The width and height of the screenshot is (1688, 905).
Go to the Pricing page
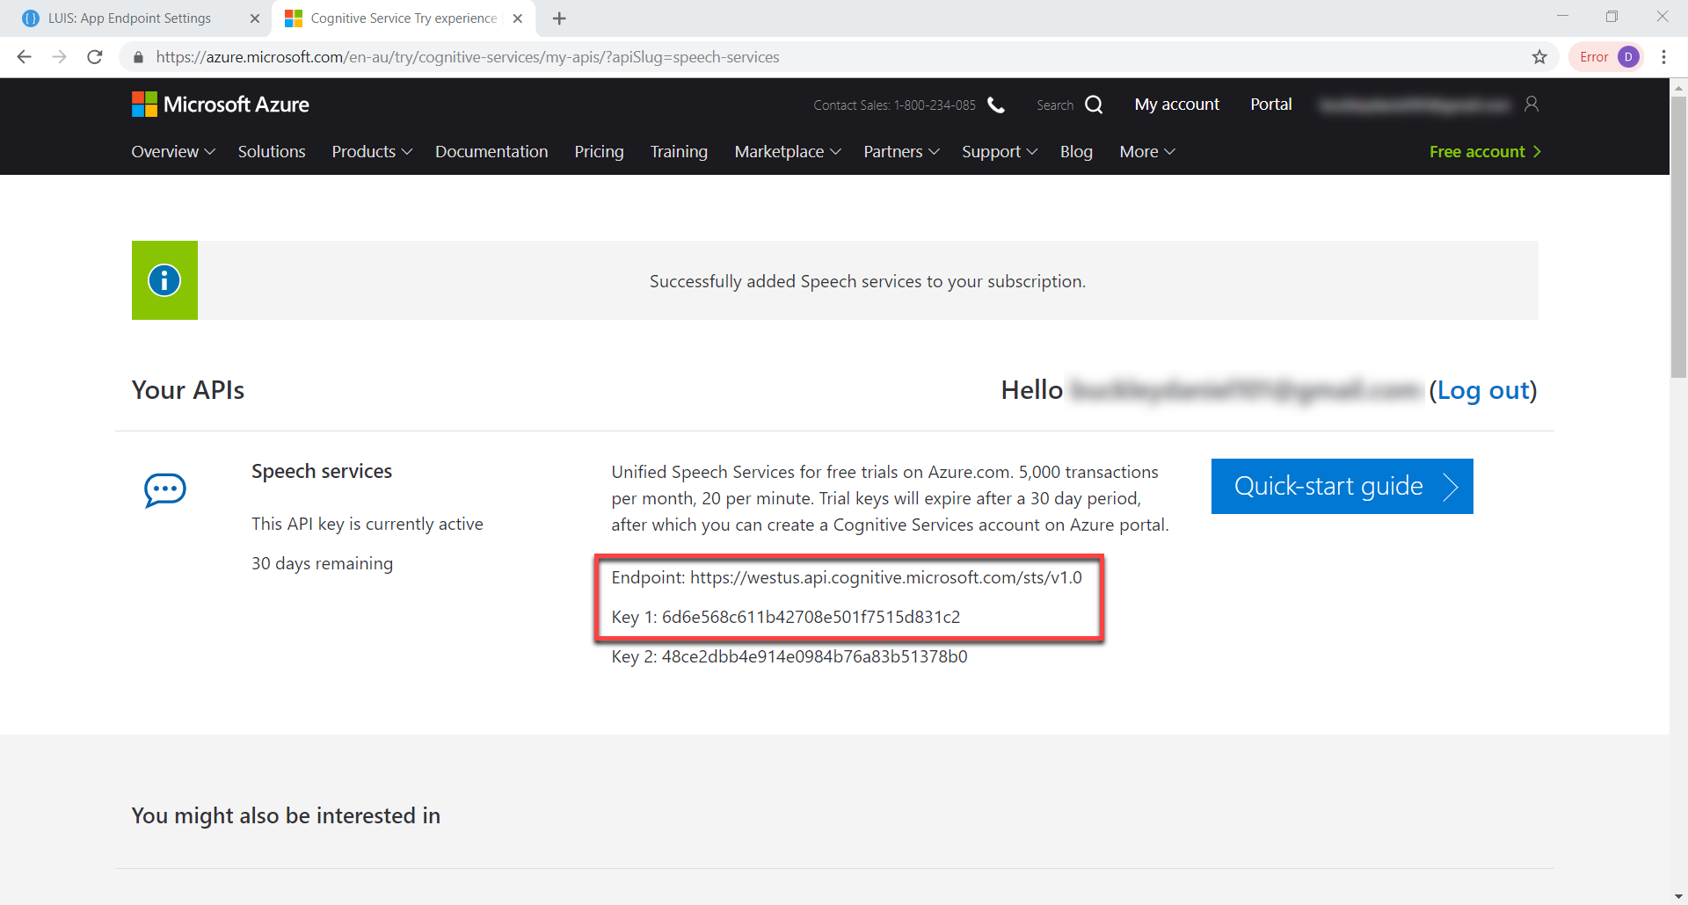click(x=599, y=152)
